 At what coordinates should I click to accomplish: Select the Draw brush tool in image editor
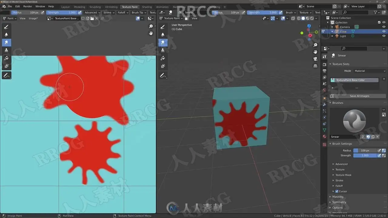click(x=6, y=27)
